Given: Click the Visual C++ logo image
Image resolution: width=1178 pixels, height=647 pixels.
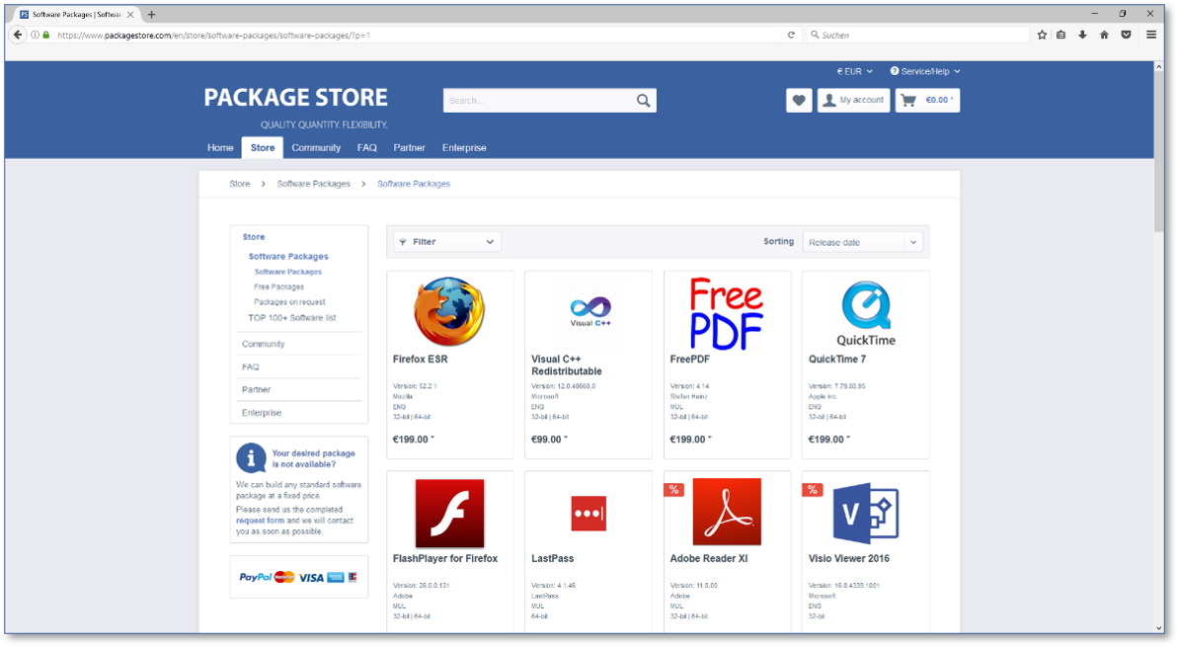Looking at the screenshot, I should coord(589,312).
